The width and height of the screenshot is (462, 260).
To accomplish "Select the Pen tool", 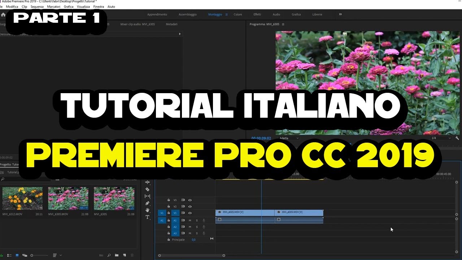I will coord(147,203).
